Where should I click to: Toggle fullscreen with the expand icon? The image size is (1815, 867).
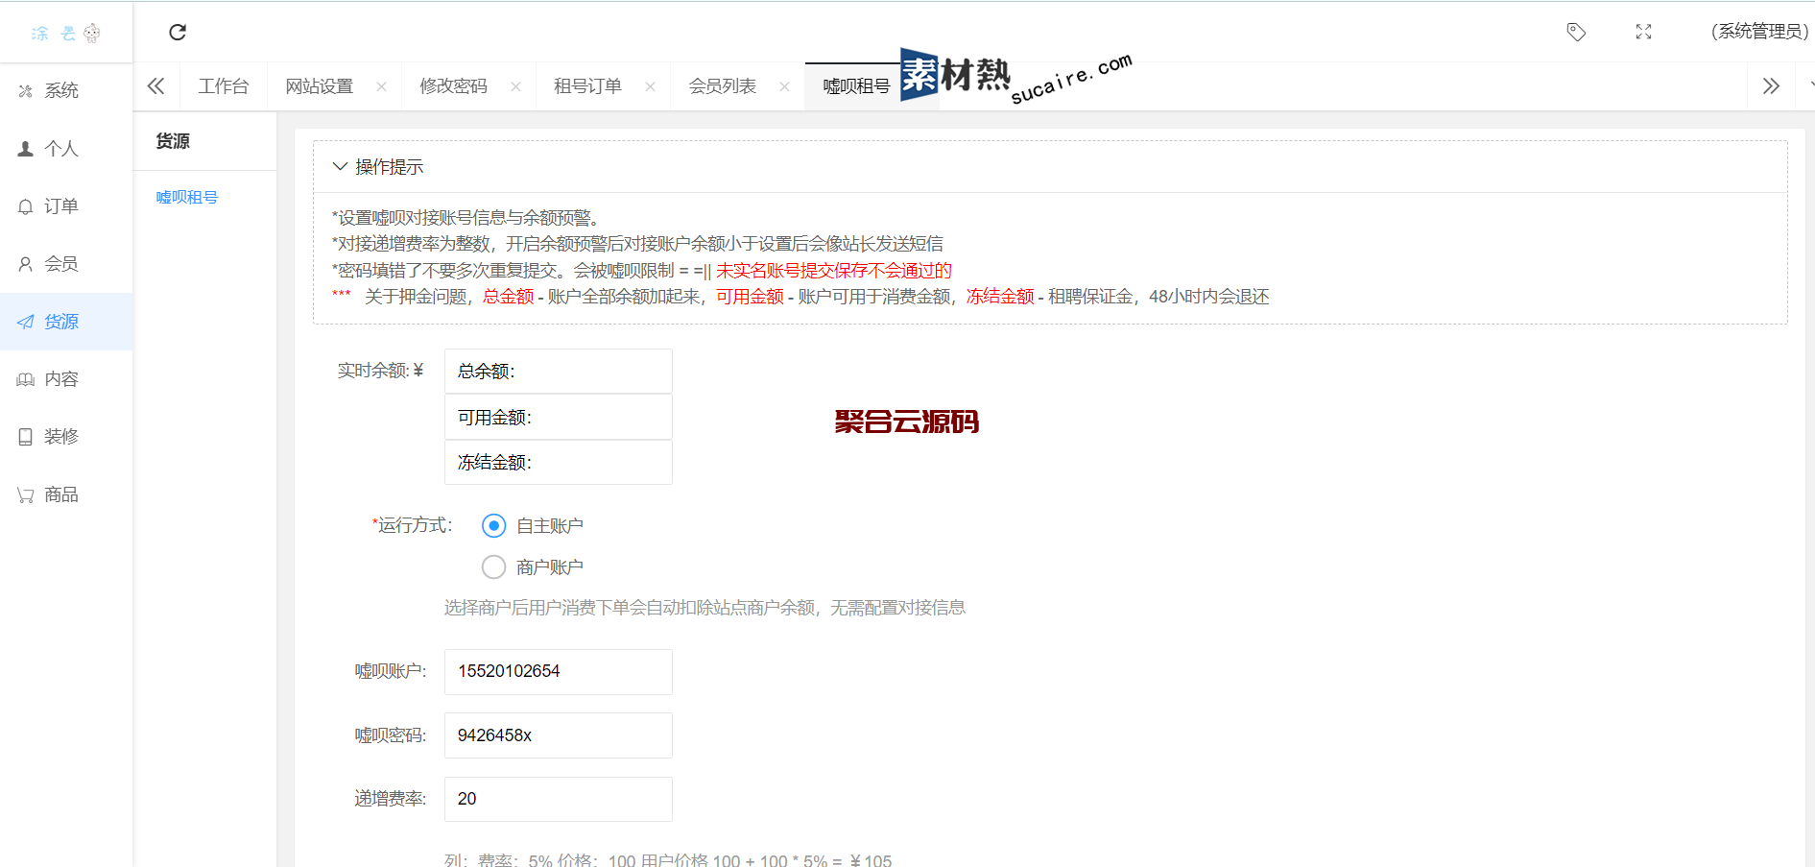(x=1643, y=32)
